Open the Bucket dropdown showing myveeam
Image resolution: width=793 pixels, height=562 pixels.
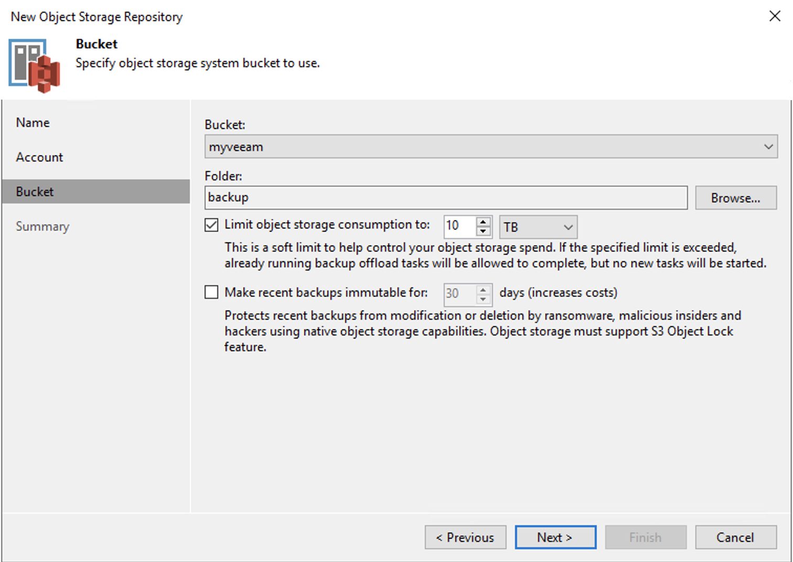pyautogui.click(x=491, y=147)
